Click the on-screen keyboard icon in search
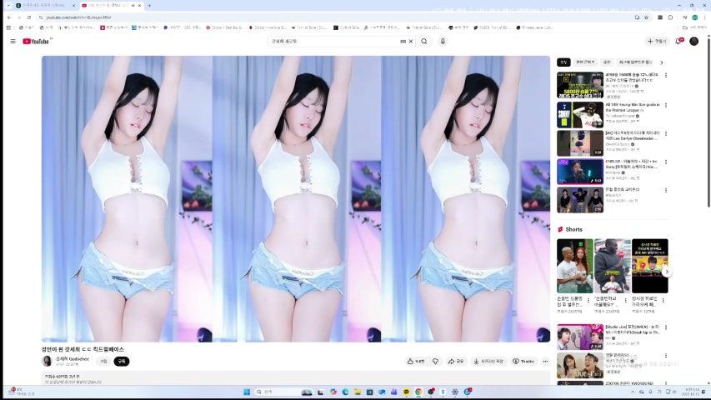This screenshot has width=711, height=400. 403,42
